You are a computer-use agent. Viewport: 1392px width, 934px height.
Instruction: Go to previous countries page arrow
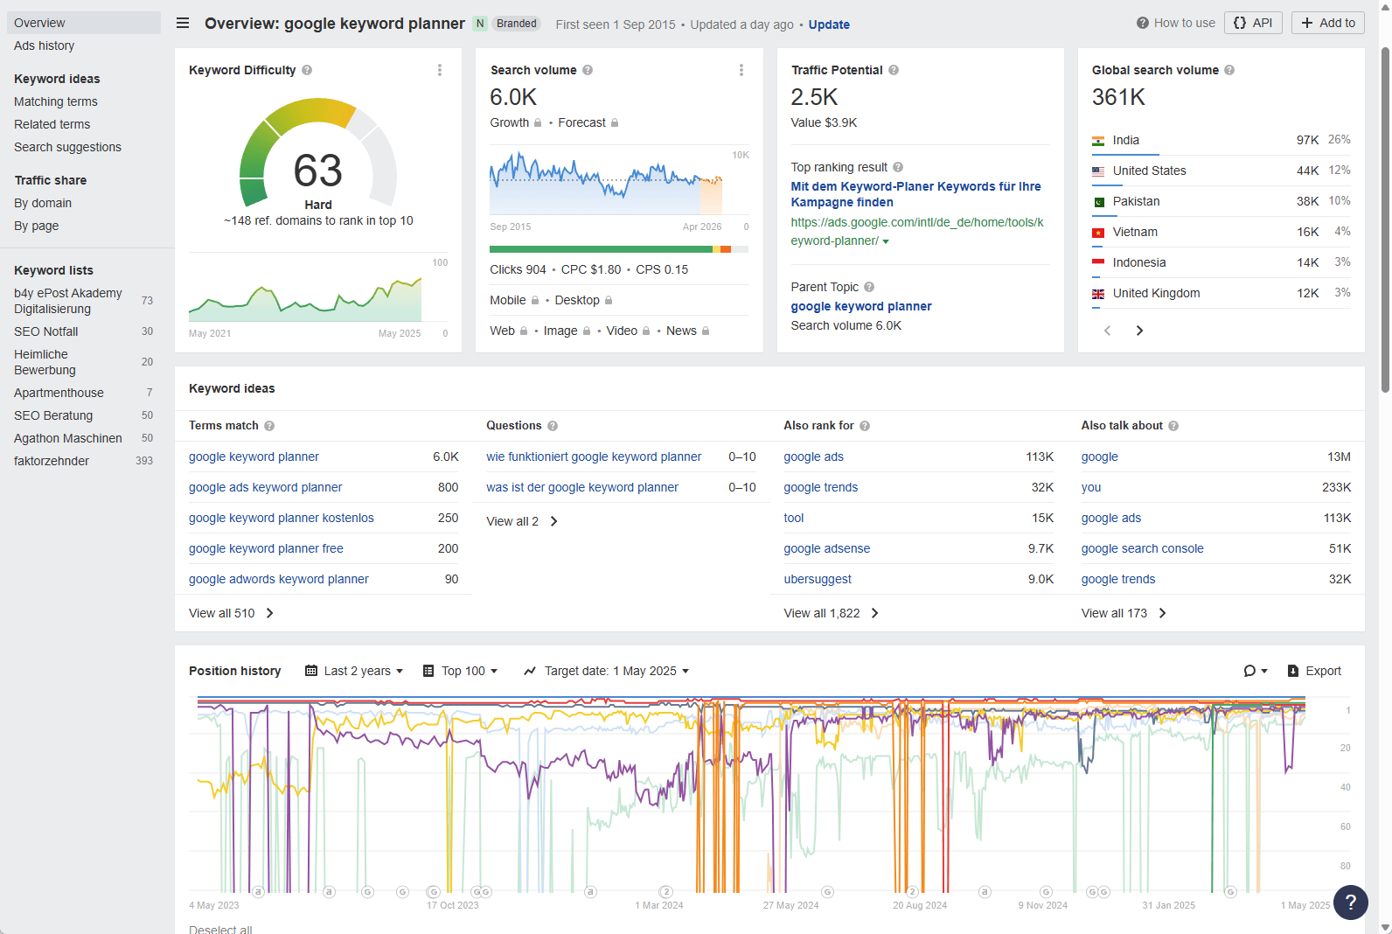1108,331
